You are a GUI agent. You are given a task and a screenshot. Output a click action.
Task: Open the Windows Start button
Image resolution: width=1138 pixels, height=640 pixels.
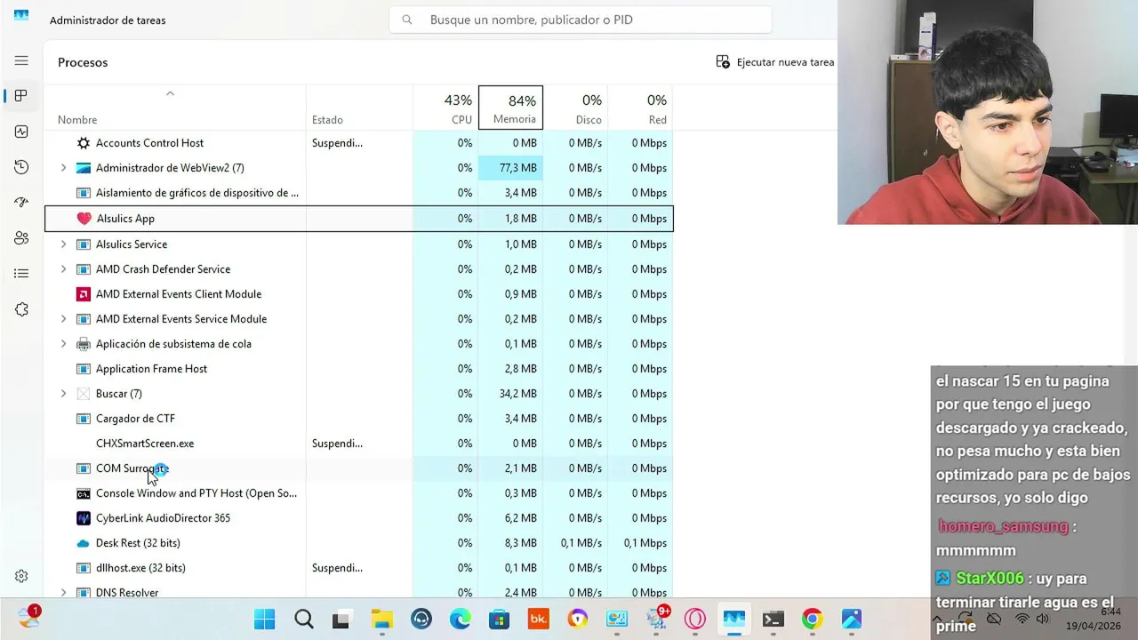264,619
